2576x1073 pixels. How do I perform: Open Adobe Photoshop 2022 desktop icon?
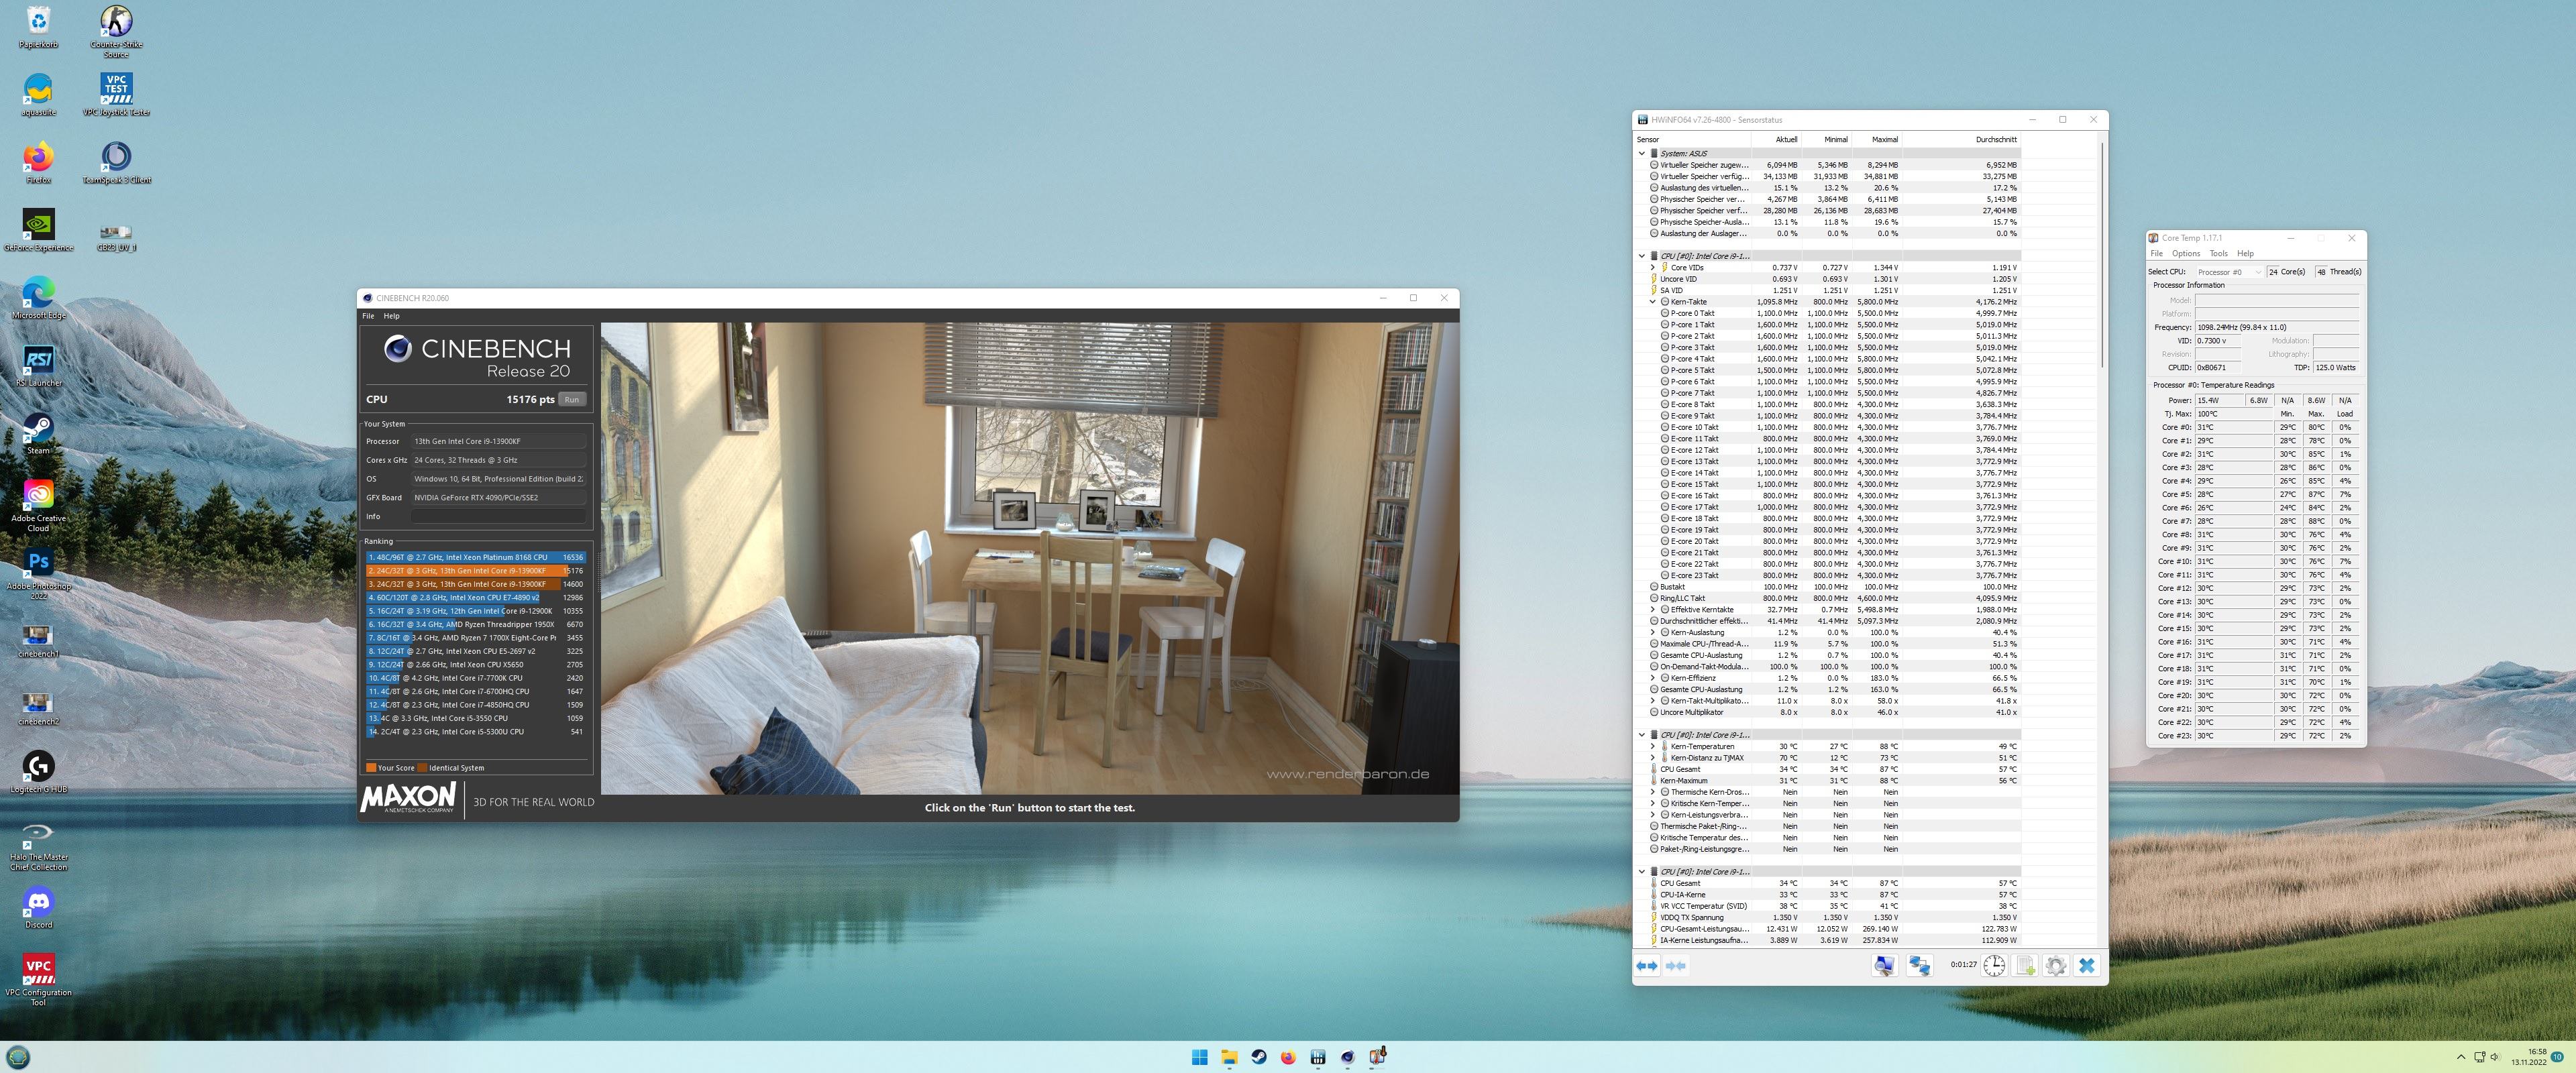point(39,574)
